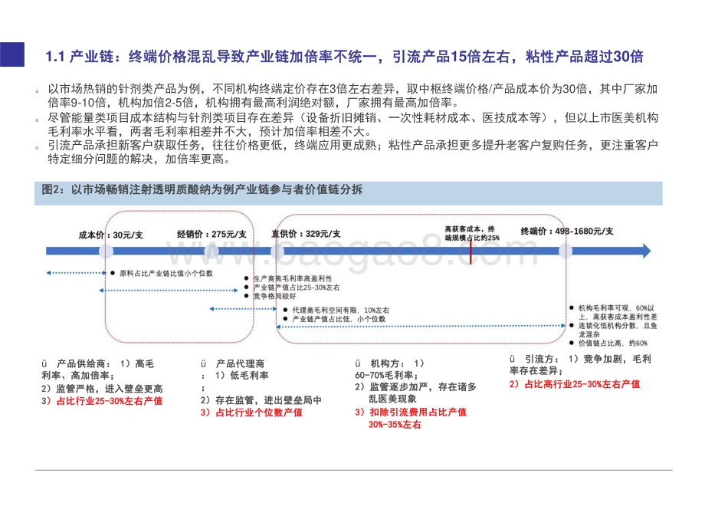Click red text '占比行业25-30%左右产值'
Viewport: 705px width, 529px height.
pyautogui.click(x=110, y=401)
